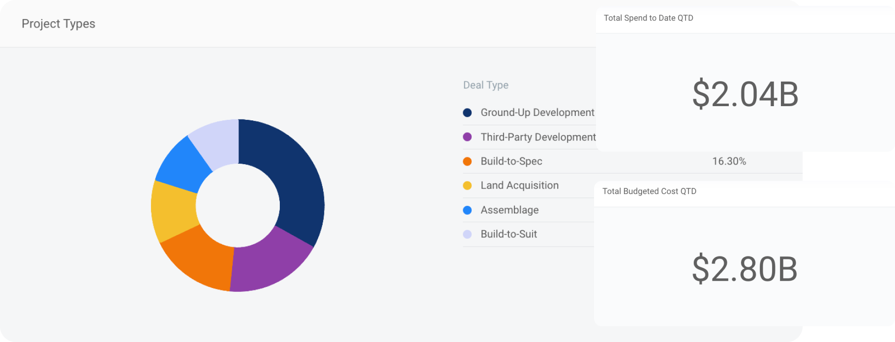895x342 pixels.
Task: Click the $2.80B total budgeted cost value
Action: (745, 269)
